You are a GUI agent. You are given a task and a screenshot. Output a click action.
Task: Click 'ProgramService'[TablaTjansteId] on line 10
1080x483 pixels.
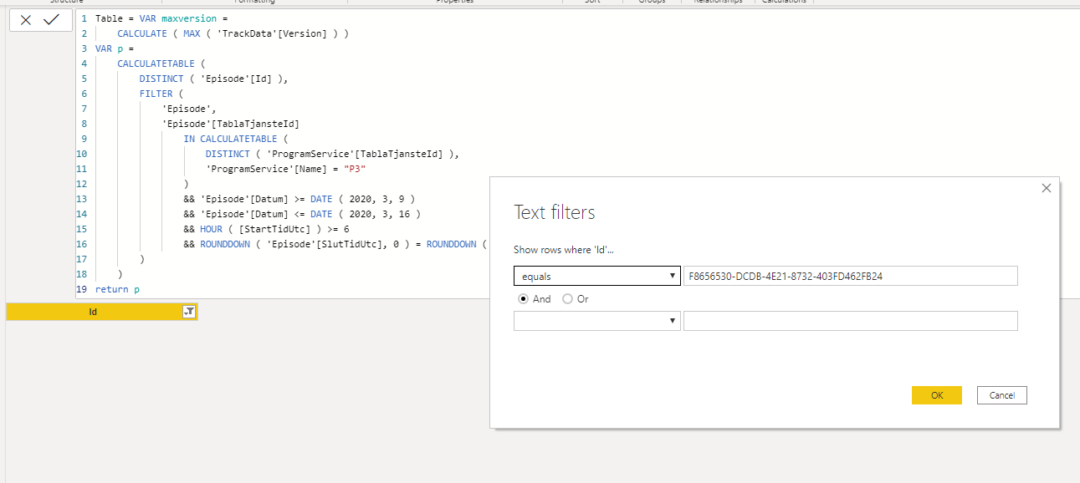(355, 154)
